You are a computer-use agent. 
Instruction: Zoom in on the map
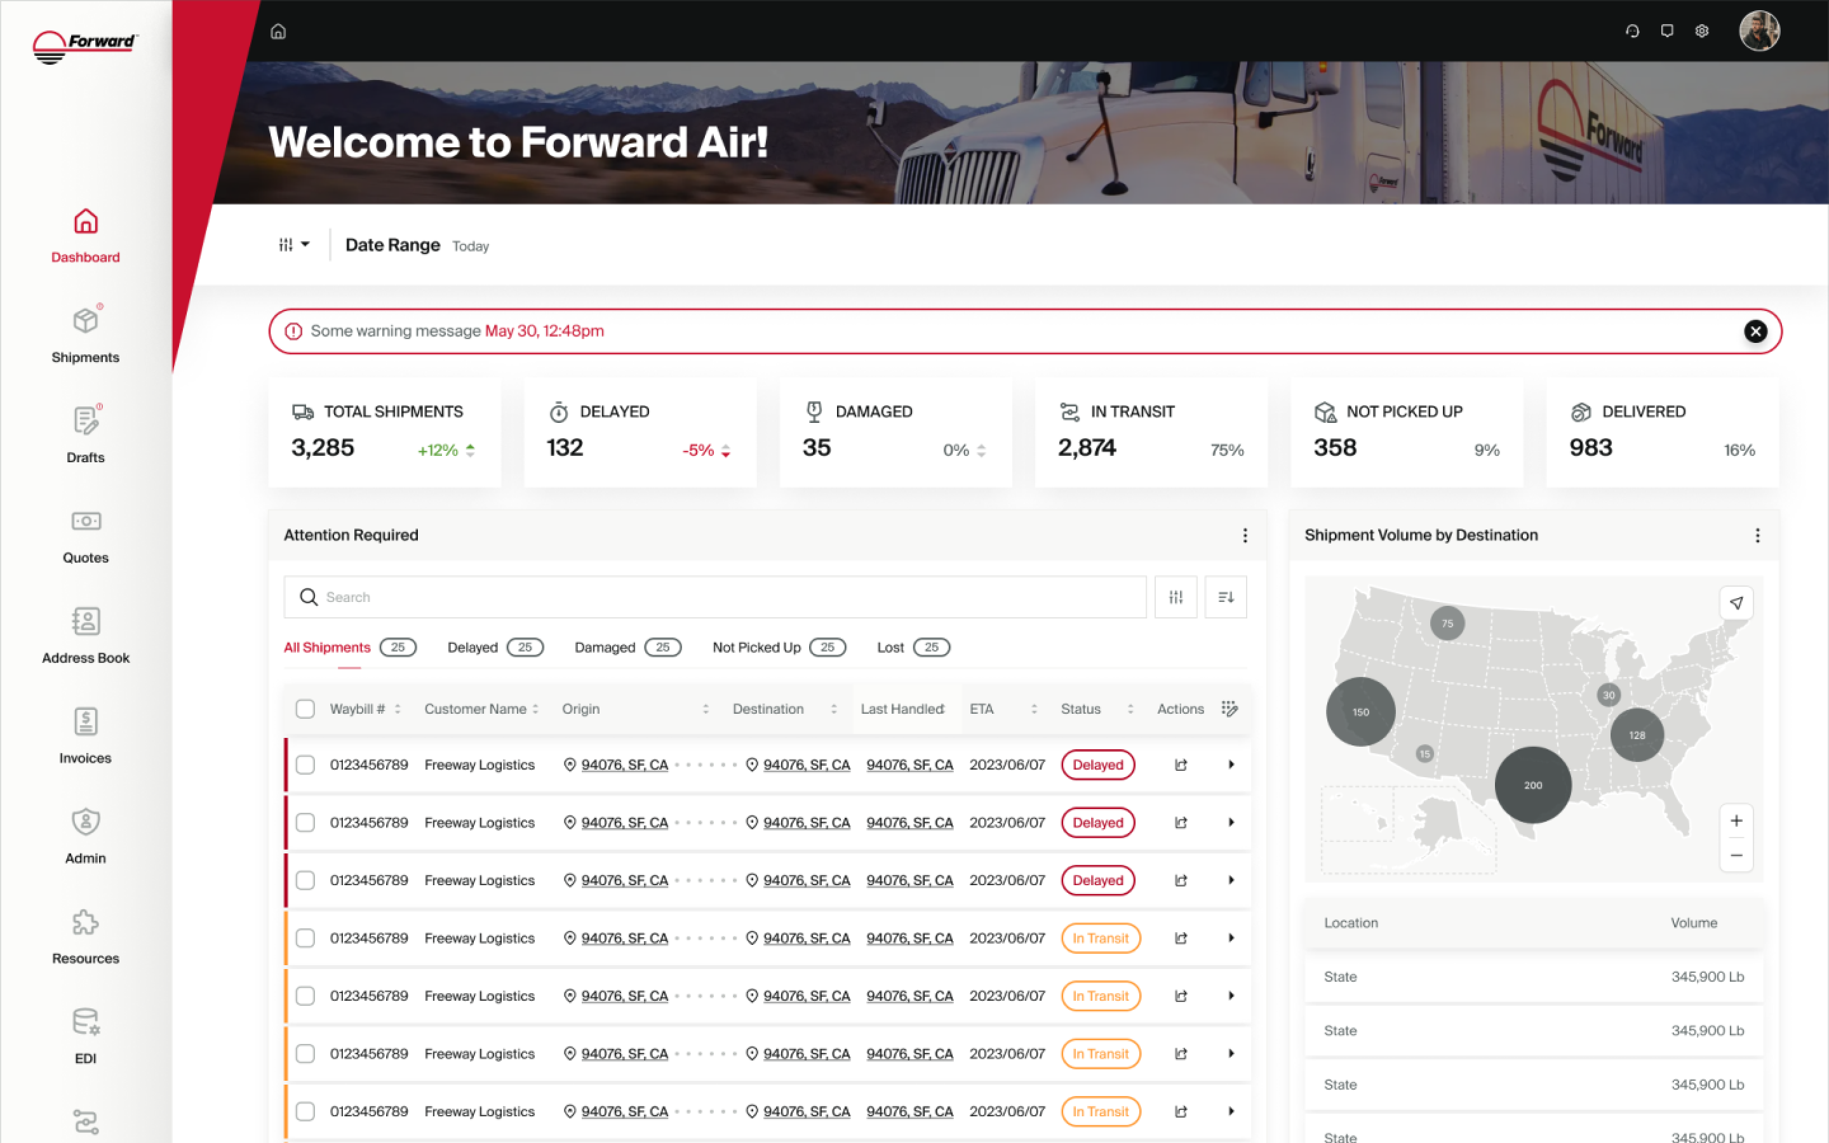1736,821
